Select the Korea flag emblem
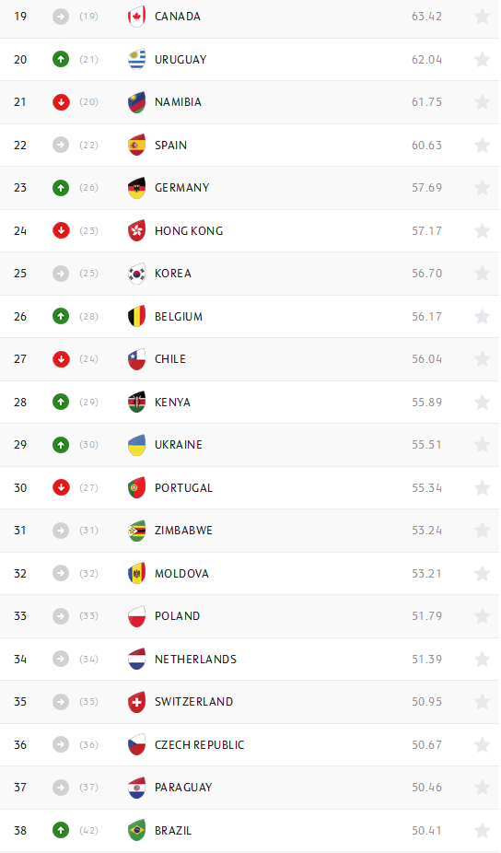This screenshot has height=853, width=501. pyautogui.click(x=136, y=273)
